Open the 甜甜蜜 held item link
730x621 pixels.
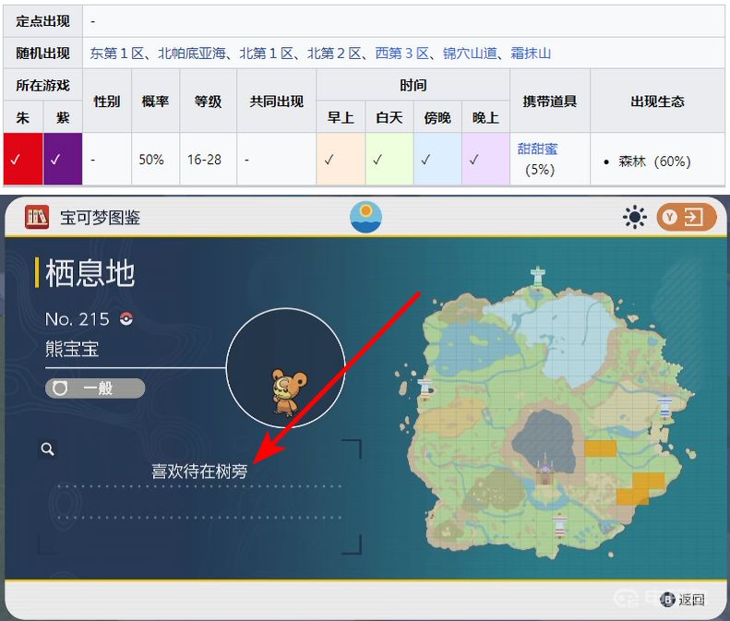(537, 149)
